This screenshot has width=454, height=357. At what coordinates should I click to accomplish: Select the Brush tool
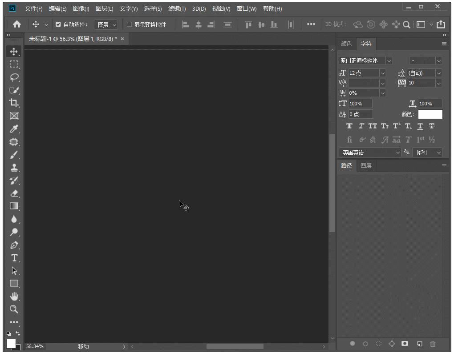(14, 155)
